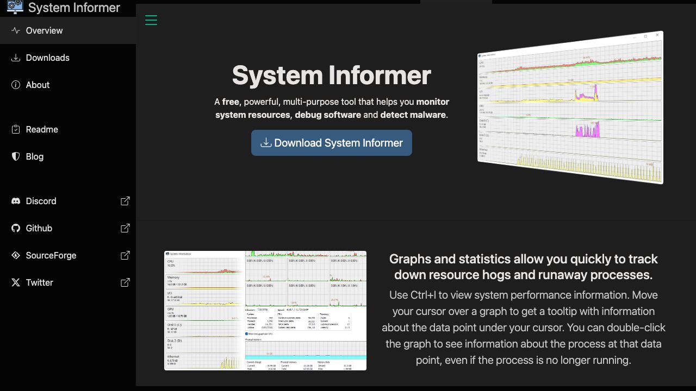Click the Blog shield icon
This screenshot has width=696, height=391.
click(x=16, y=156)
